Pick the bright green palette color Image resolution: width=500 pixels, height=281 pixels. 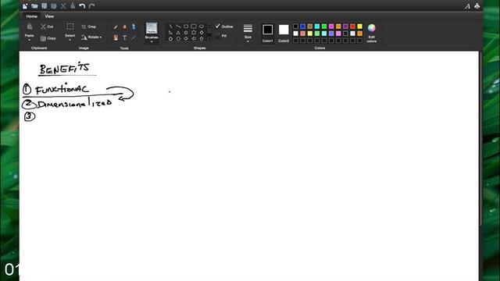tap(324, 27)
